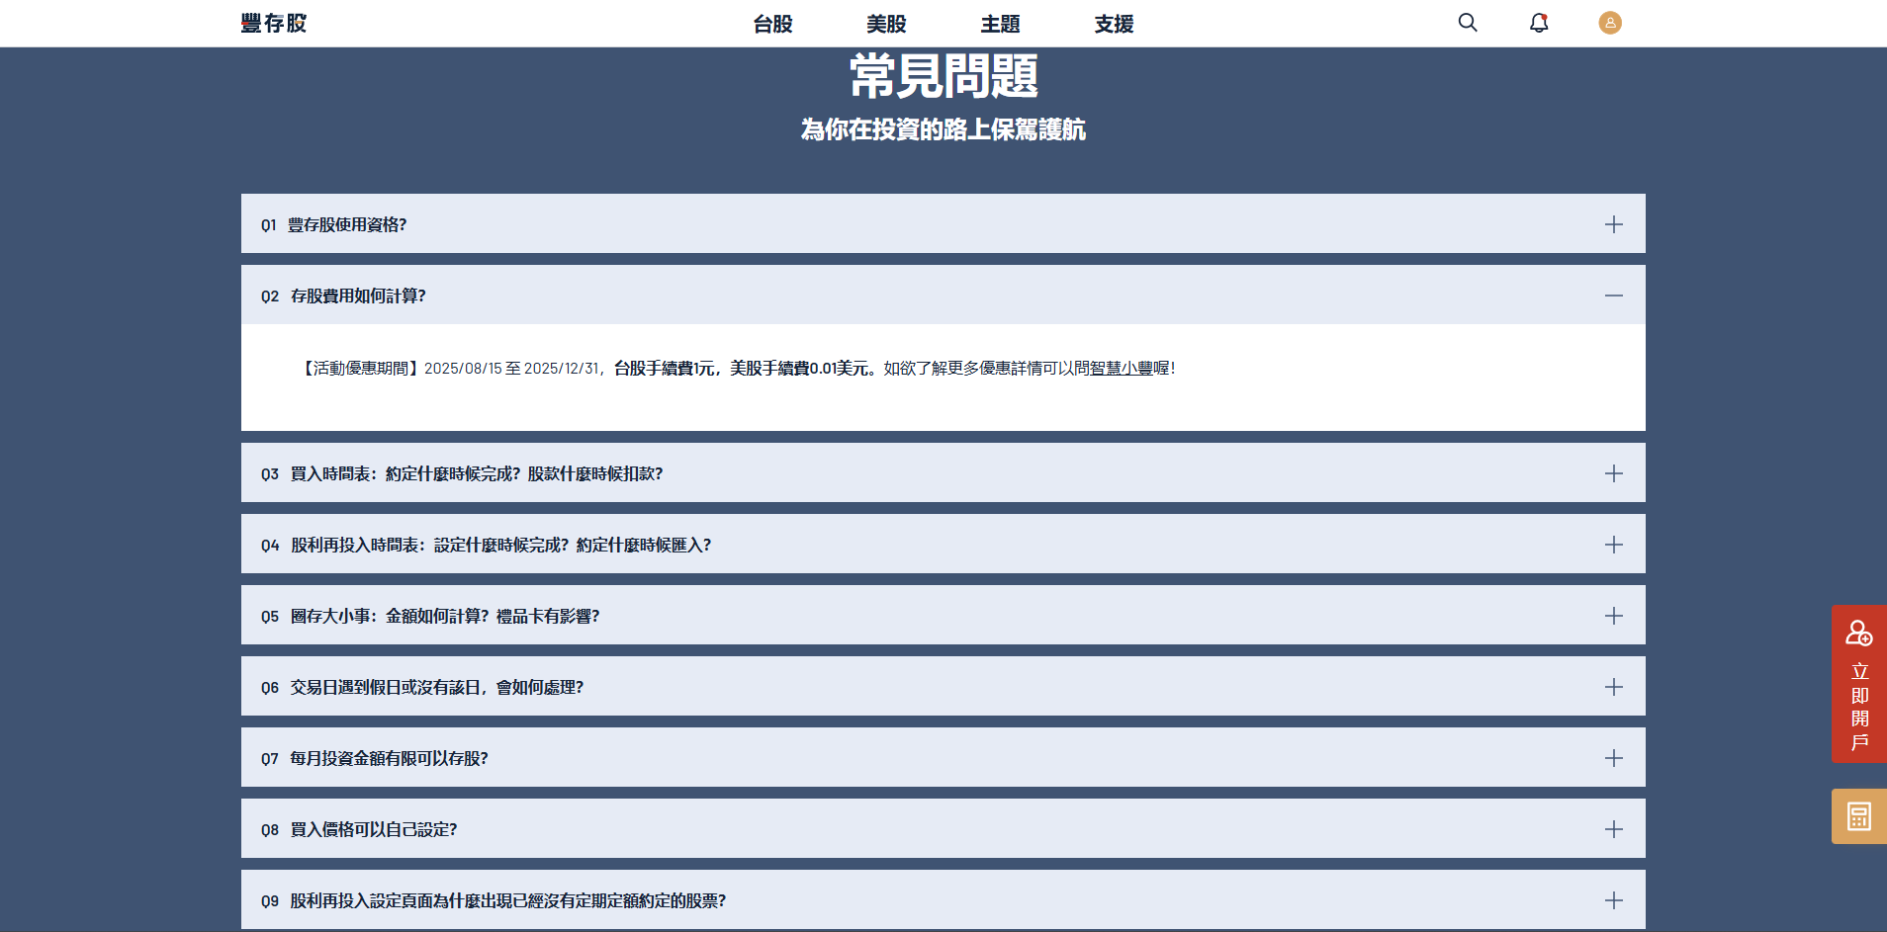Expand question 07 每月投資金額有限可以存股
Image resolution: width=1887 pixels, height=932 pixels.
tap(1614, 757)
